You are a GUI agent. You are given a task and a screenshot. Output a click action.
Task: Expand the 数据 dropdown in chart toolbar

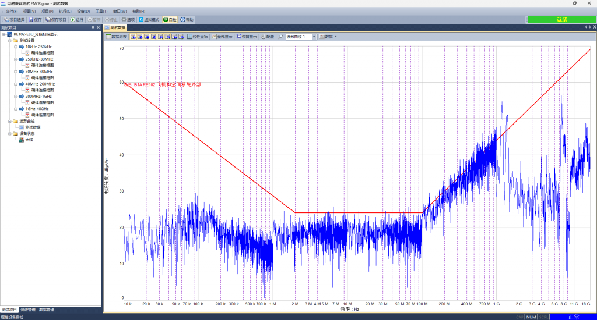tap(336, 37)
